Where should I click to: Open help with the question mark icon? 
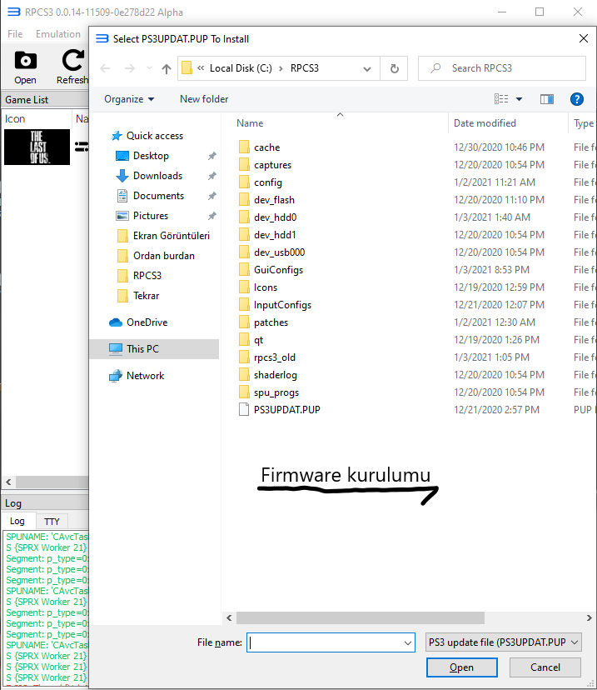click(x=576, y=99)
